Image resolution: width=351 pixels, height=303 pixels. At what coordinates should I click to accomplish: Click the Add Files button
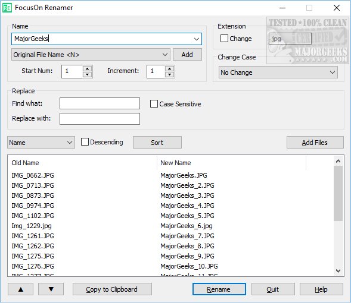pos(315,143)
